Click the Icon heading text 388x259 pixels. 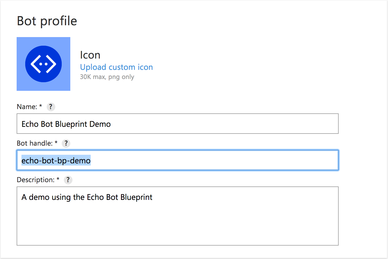pyautogui.click(x=90, y=55)
